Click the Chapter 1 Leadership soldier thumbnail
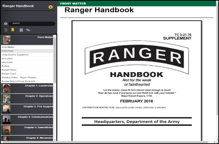Viewport: 219px width, 144px height. tap(7, 88)
